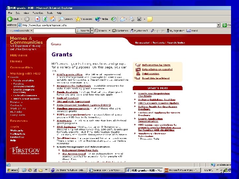
Task: Click Mailing lists in sidebar
Action: [18, 134]
